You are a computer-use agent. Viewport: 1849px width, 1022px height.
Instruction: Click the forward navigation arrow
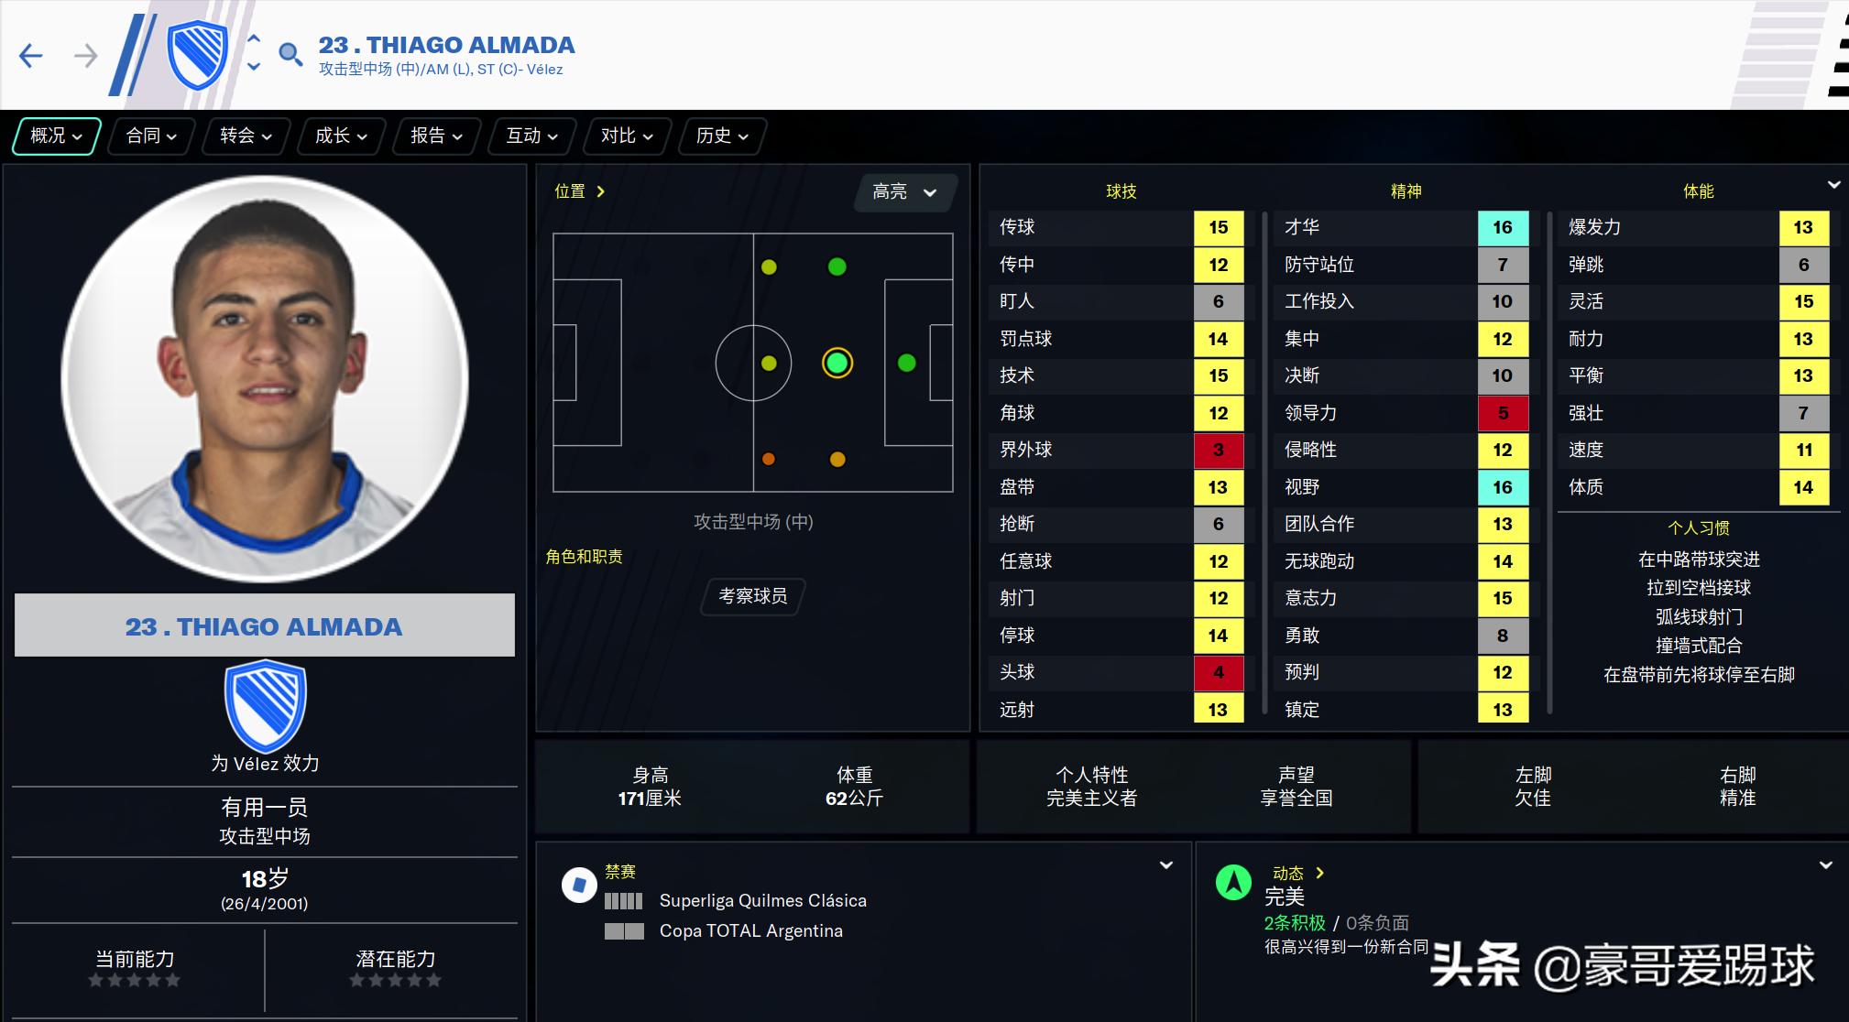(x=85, y=56)
